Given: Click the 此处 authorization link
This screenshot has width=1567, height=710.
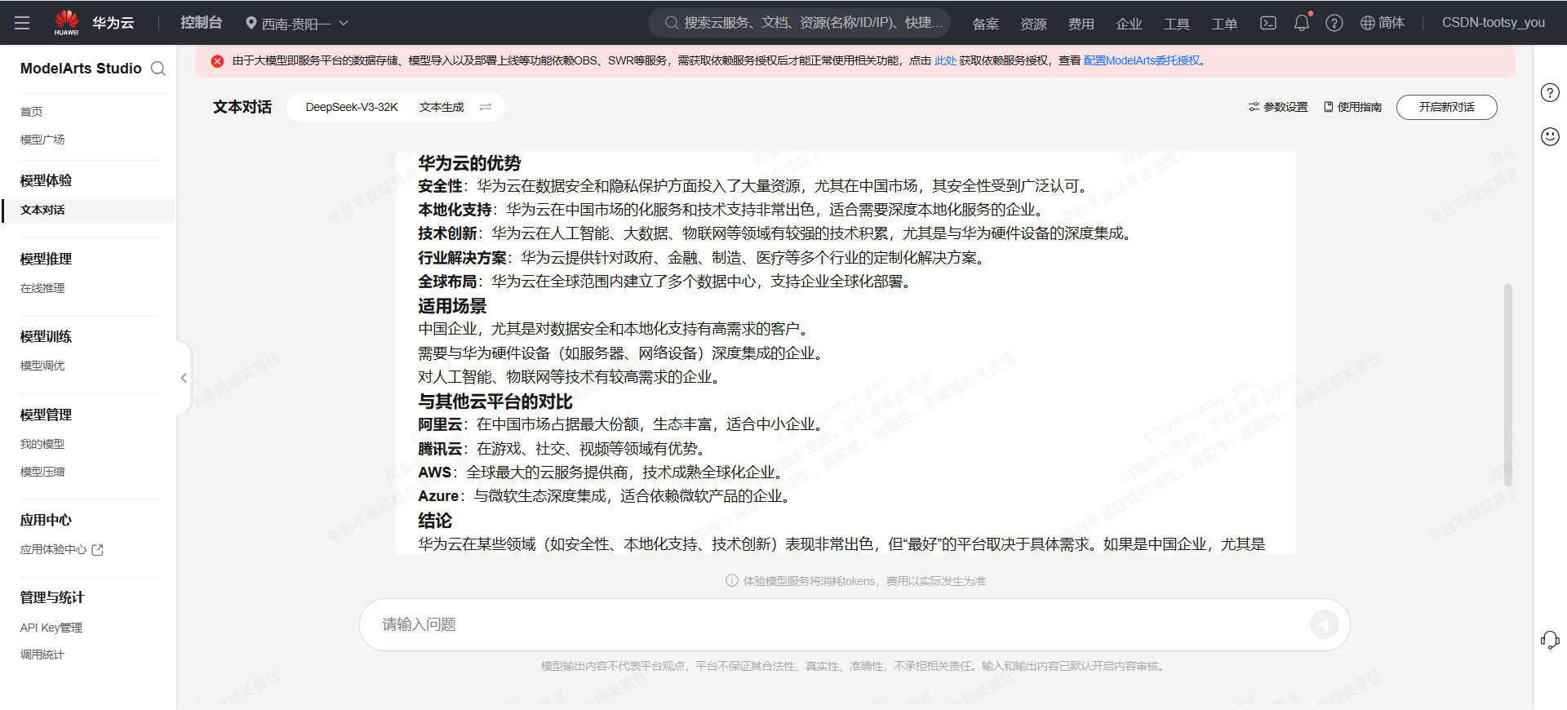Looking at the screenshot, I should tap(945, 60).
